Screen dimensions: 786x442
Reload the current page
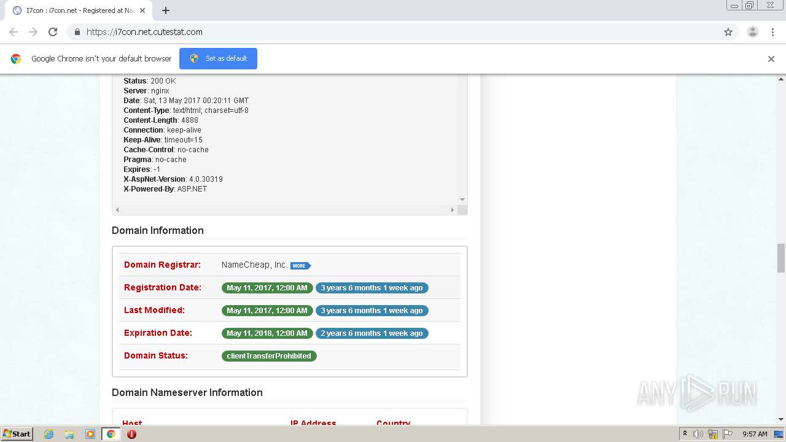(53, 32)
